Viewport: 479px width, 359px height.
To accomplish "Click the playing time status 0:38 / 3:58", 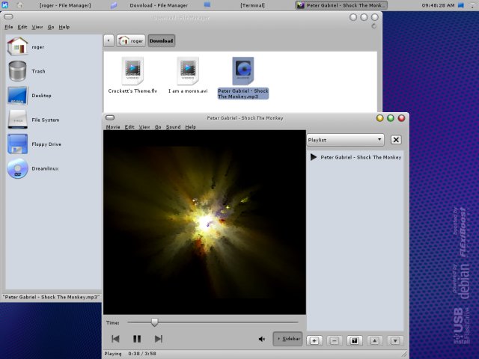I will (142, 354).
